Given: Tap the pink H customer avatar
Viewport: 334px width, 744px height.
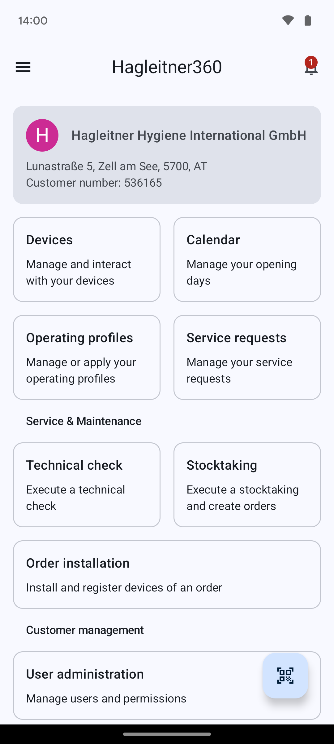Looking at the screenshot, I should click(42, 135).
